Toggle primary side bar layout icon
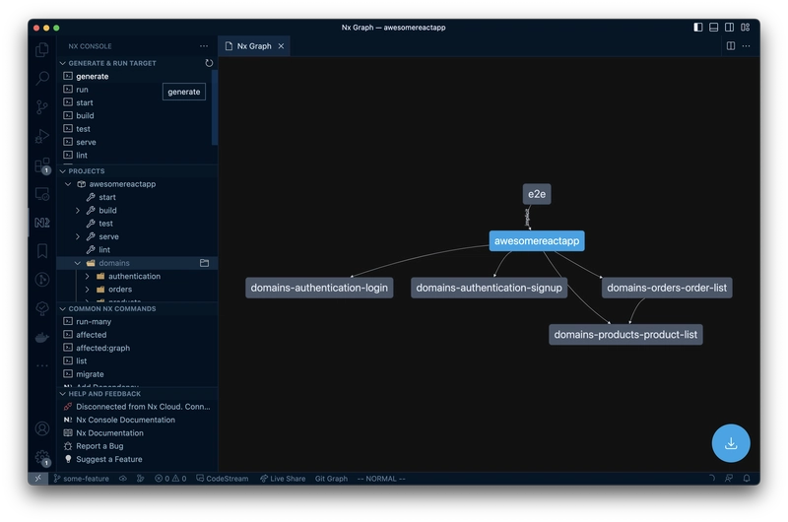Screen dimensions: 788x522 [698, 28]
